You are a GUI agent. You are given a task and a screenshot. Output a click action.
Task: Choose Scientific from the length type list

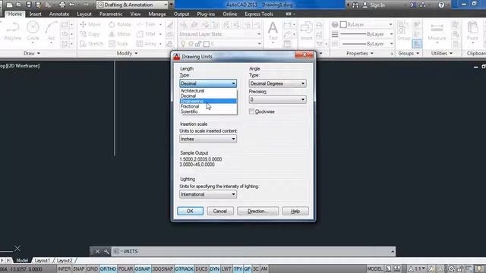click(x=208, y=111)
